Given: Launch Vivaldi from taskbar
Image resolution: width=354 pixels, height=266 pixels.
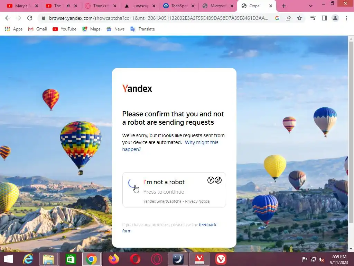Looking at the screenshot, I should (221, 259).
